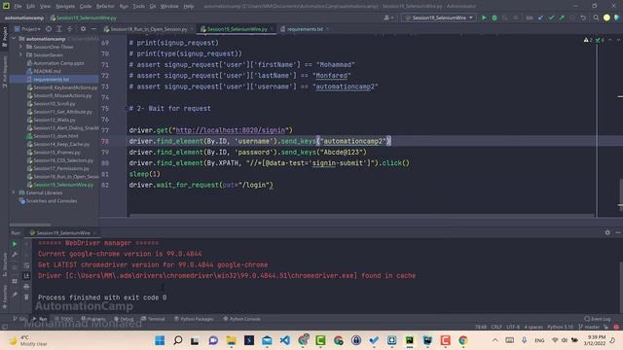Viewport: 623px width, 350px height.
Task: Open the Tools menu
Action: coord(138,6)
